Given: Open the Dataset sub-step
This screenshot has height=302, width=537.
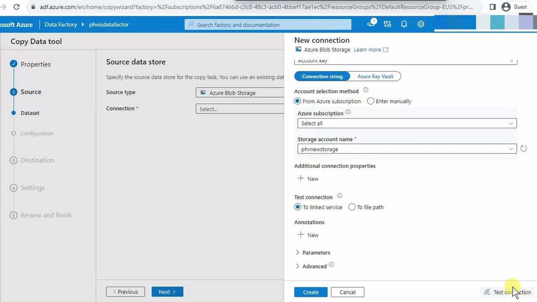Looking at the screenshot, I should click(30, 113).
